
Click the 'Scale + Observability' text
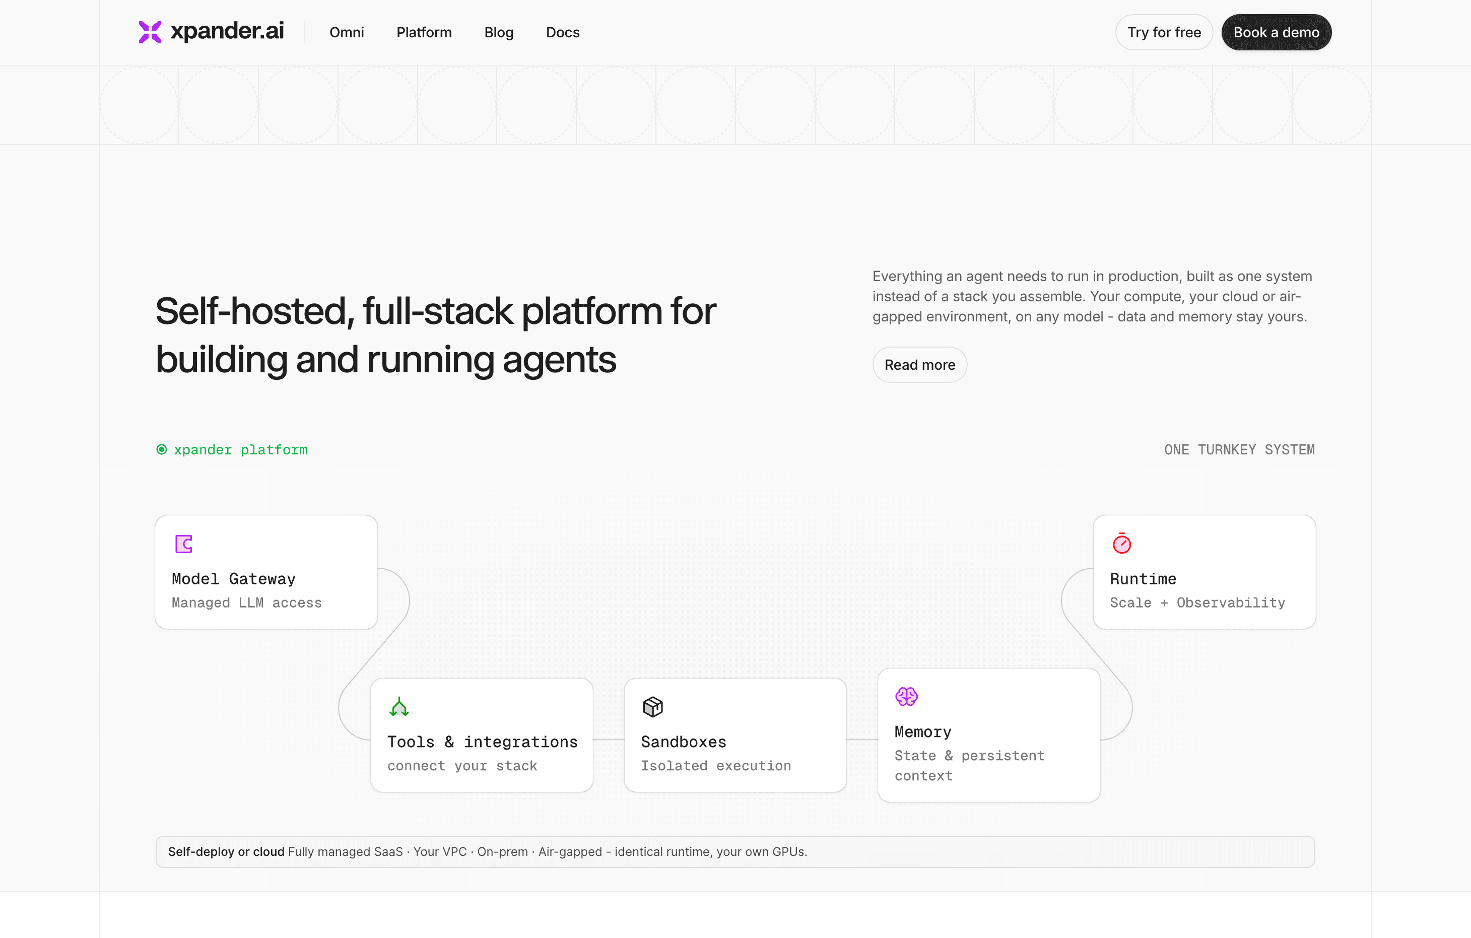(x=1197, y=602)
